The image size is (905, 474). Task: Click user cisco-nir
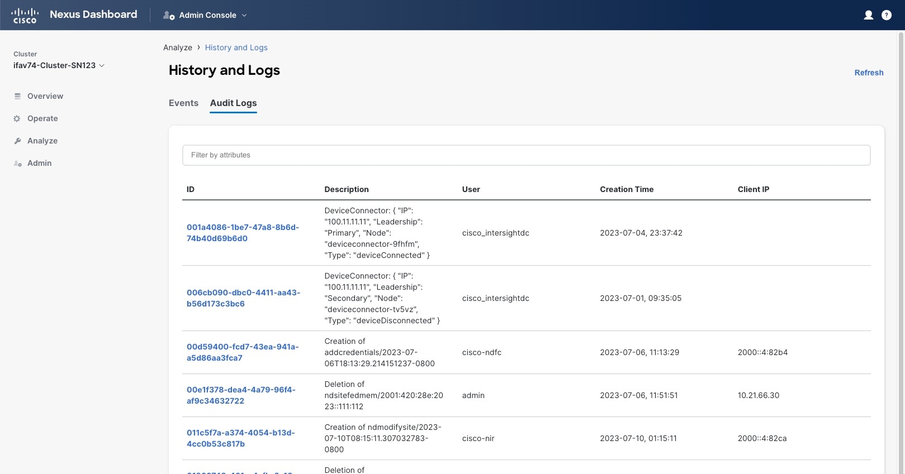tap(478, 438)
